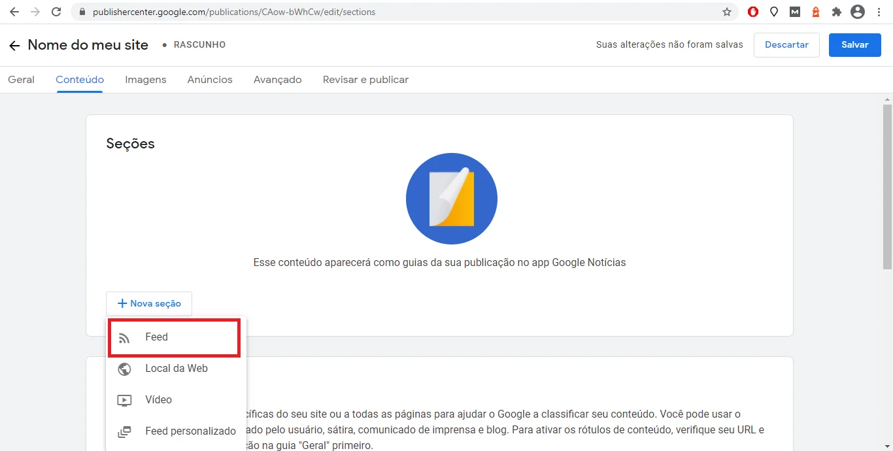This screenshot has height=451, width=893.
Task: Reload the current page
Action: coord(56,12)
